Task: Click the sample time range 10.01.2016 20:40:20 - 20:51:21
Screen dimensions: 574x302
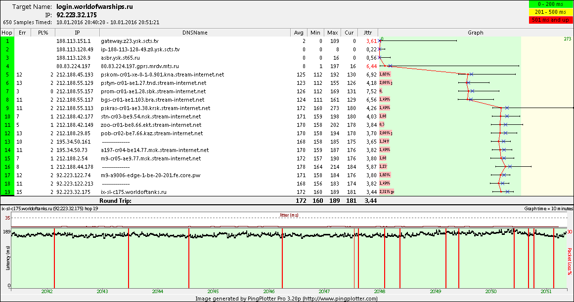Action: pos(108,22)
